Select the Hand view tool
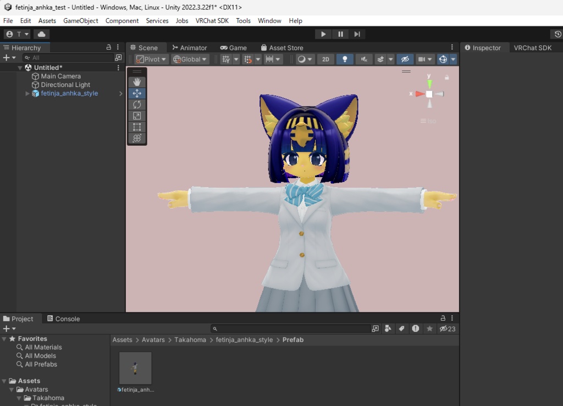 coord(137,83)
